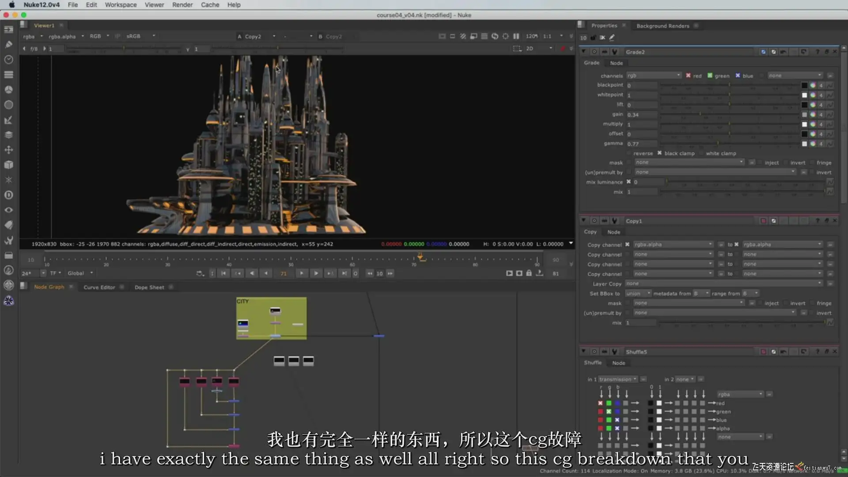Open the Merge nodes layers icon
This screenshot has height=477, width=848.
[8, 135]
